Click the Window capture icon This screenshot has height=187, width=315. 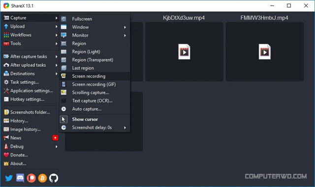click(63, 27)
